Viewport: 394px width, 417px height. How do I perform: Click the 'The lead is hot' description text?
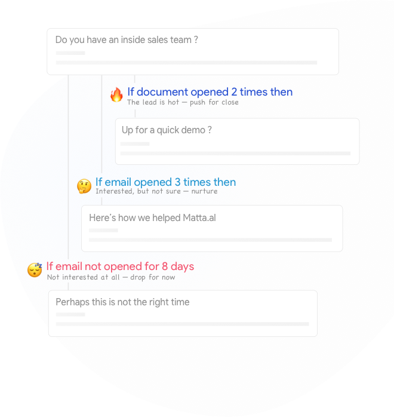183,102
